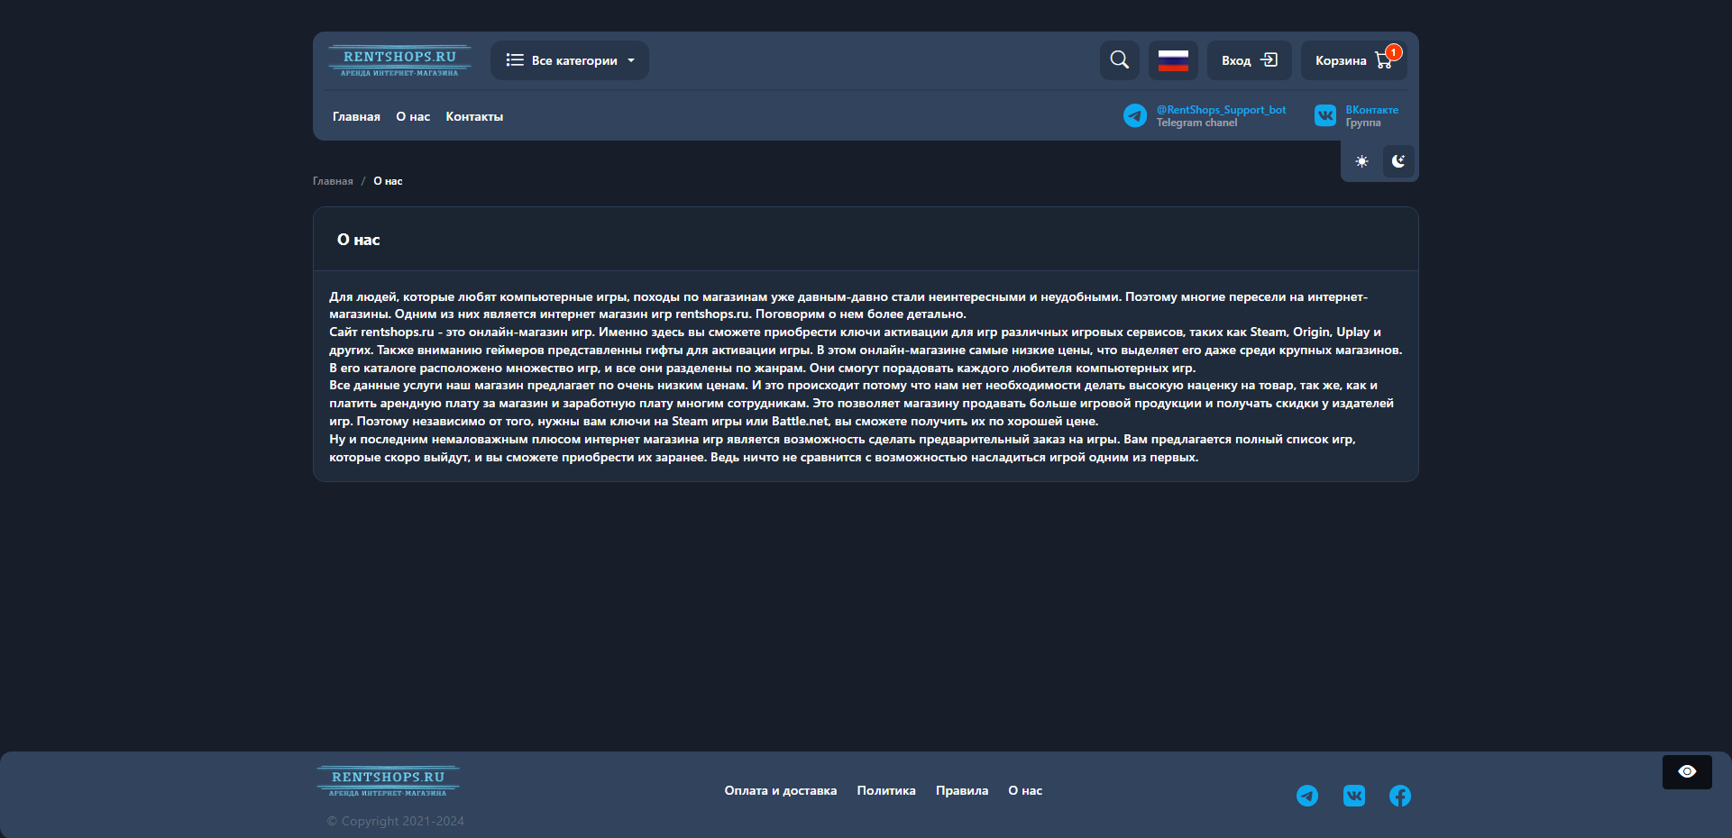Toggle the eye accessibility button

coord(1687,771)
